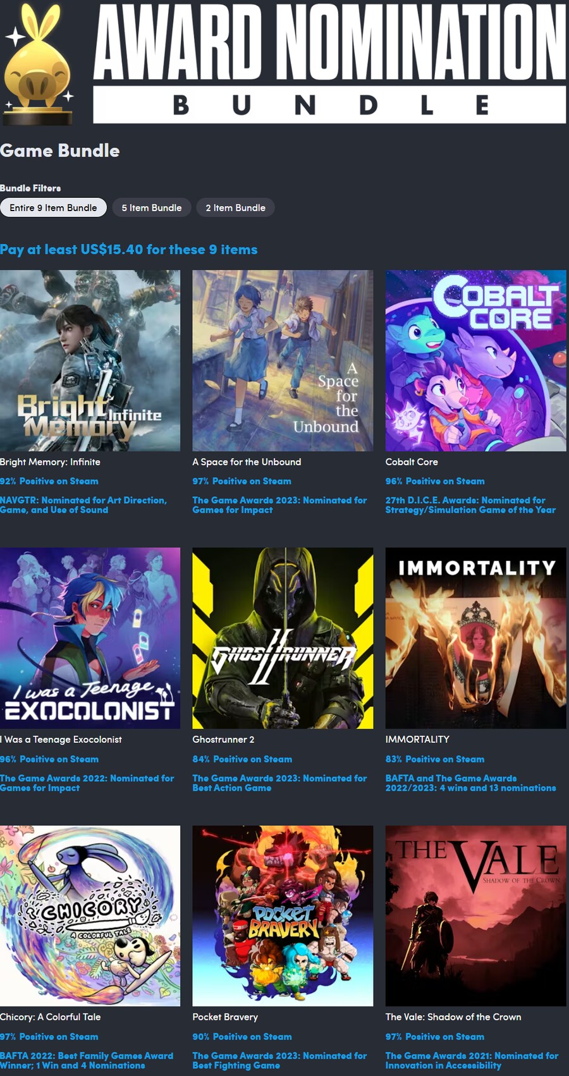
Task: Click the Cobalt Core game artwork
Action: tap(475, 360)
